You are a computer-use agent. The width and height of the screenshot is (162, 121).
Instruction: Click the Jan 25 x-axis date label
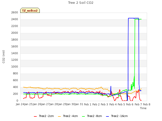pos(28,104)
